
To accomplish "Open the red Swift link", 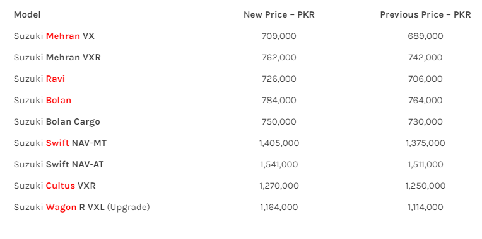I will point(57,143).
